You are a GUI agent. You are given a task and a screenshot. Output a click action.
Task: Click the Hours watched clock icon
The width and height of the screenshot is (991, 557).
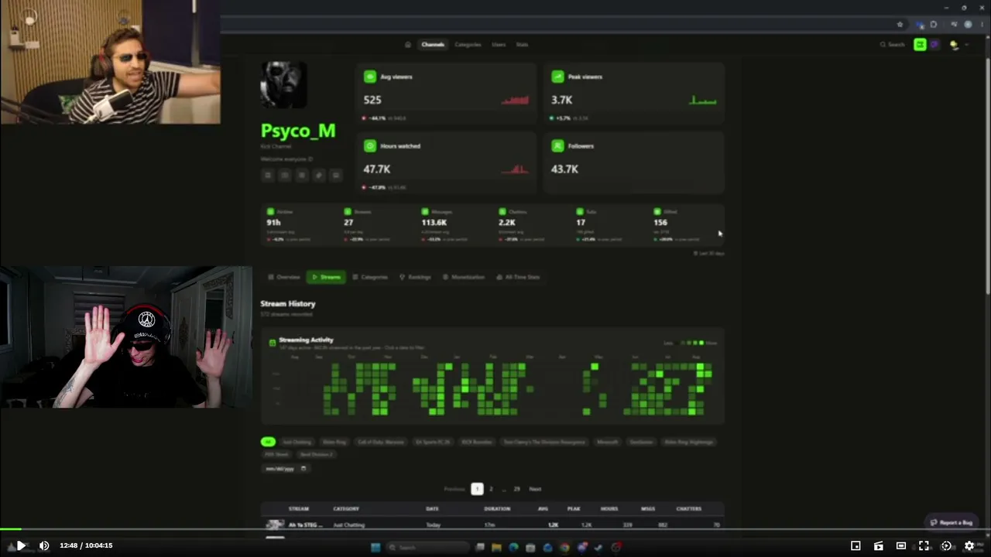[x=370, y=145]
